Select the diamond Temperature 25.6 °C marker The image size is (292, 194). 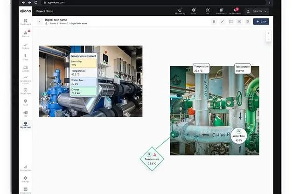[152, 159]
